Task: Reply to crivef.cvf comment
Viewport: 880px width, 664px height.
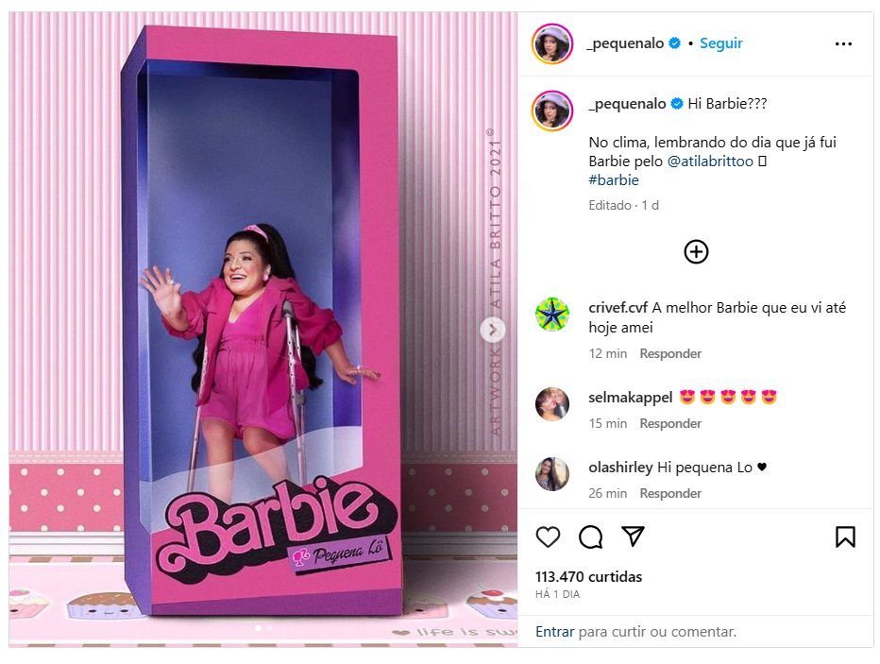Action: 670,353
